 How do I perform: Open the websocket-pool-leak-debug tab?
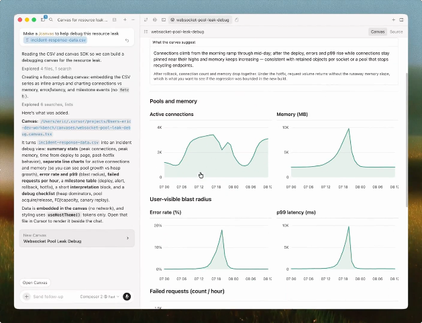click(200, 19)
